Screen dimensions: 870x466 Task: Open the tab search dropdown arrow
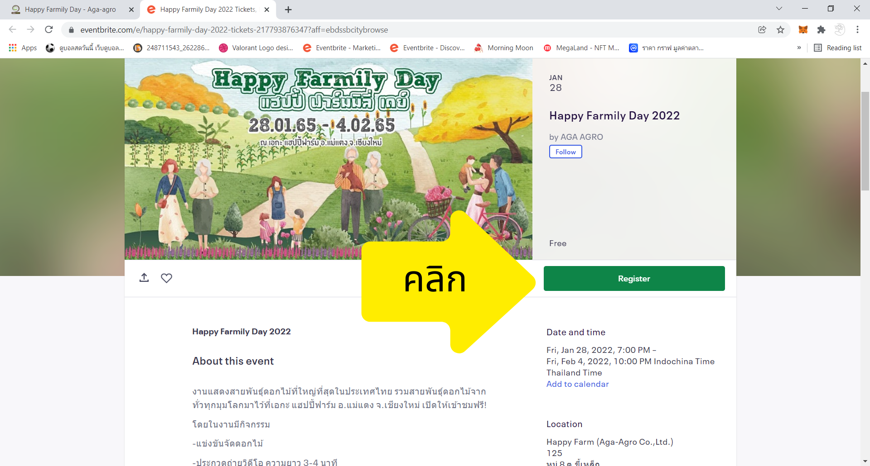click(x=779, y=9)
